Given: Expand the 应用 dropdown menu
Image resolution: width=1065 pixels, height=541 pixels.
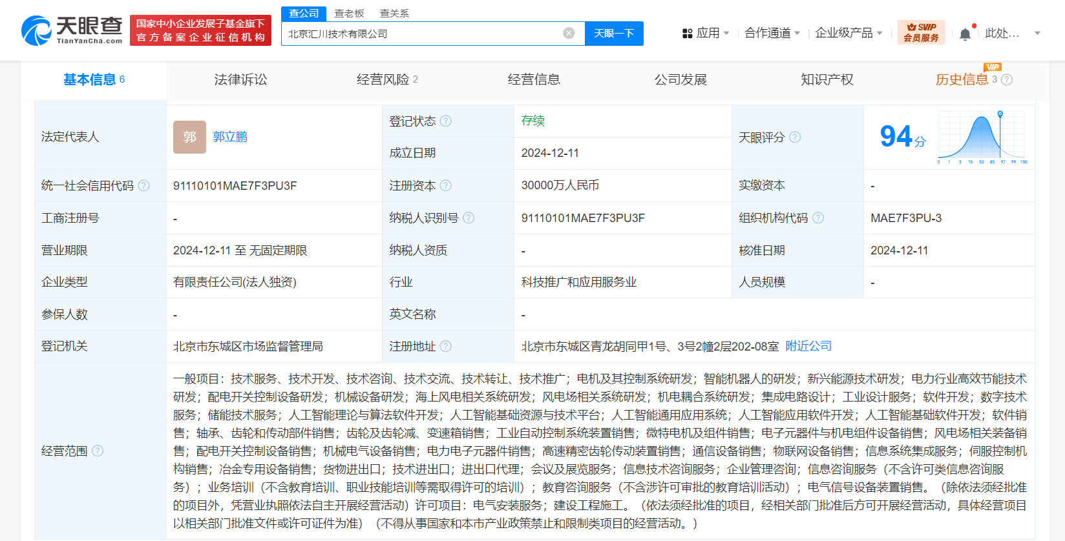Looking at the screenshot, I should pyautogui.click(x=706, y=33).
